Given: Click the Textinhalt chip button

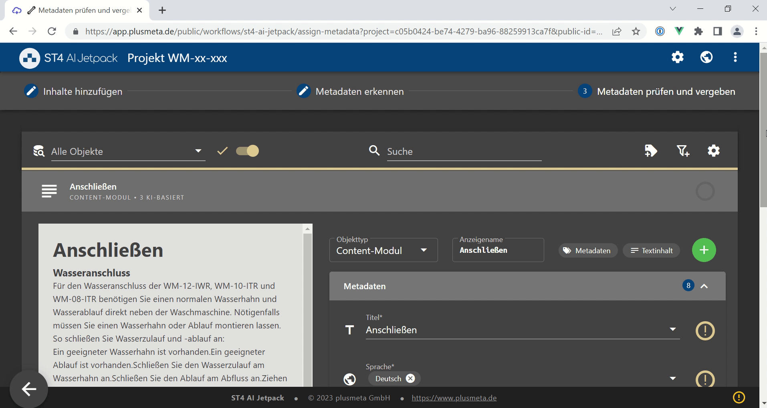Looking at the screenshot, I should point(651,251).
